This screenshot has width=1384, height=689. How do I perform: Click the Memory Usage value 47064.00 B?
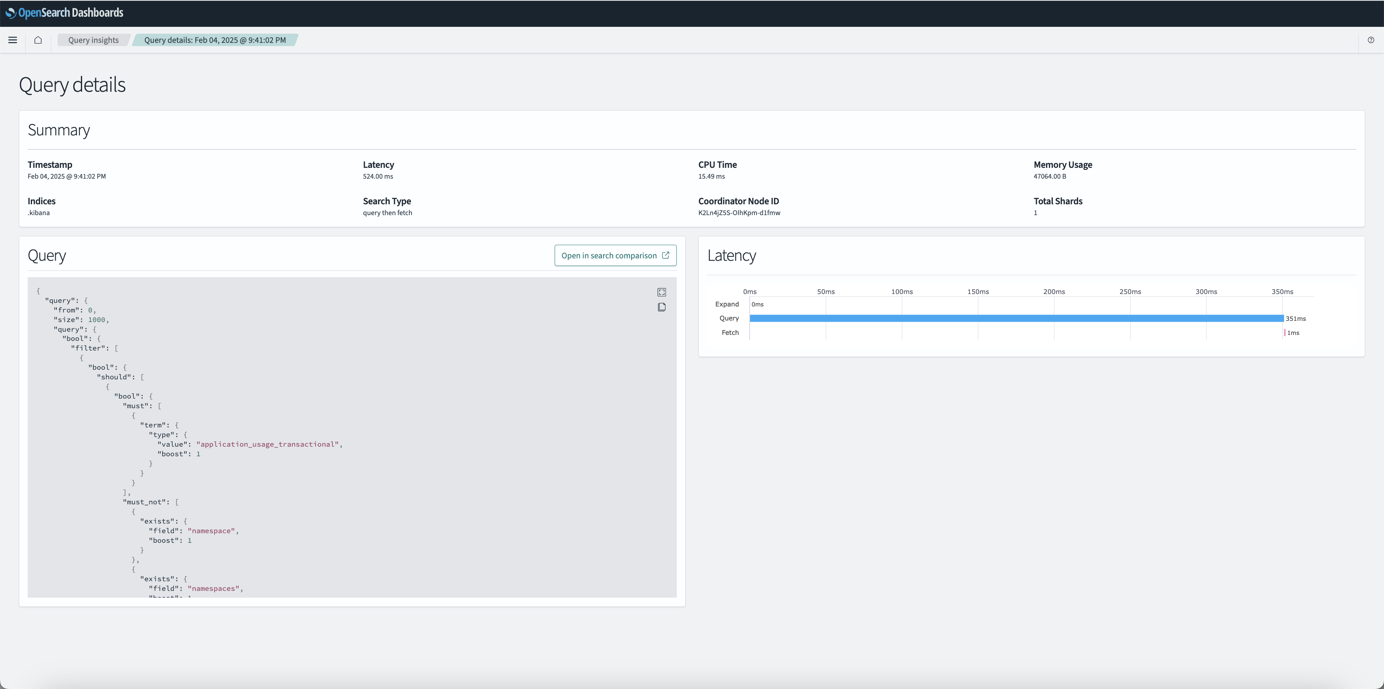[x=1050, y=176]
